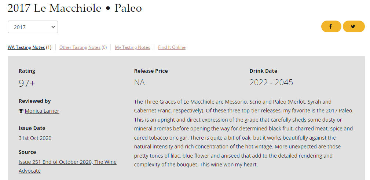
Task: Switch to WA Tasting Notes tab
Action: click(x=26, y=47)
